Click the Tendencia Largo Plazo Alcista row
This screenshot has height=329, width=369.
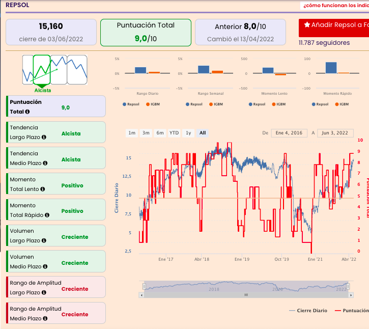coord(56,132)
